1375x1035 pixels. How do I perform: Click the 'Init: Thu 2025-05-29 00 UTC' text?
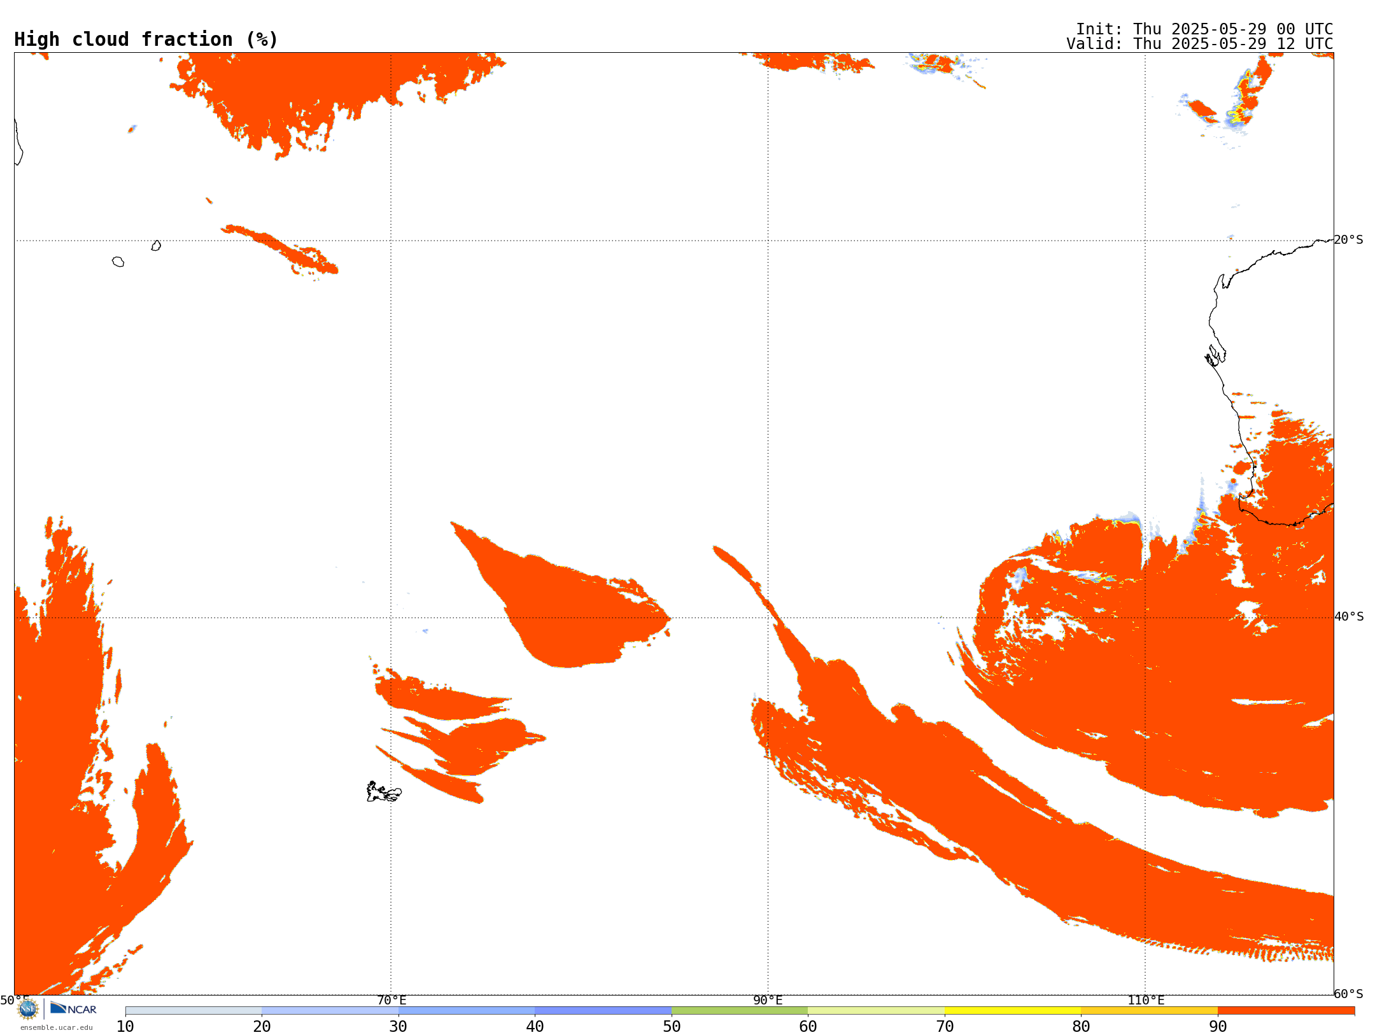point(1204,29)
